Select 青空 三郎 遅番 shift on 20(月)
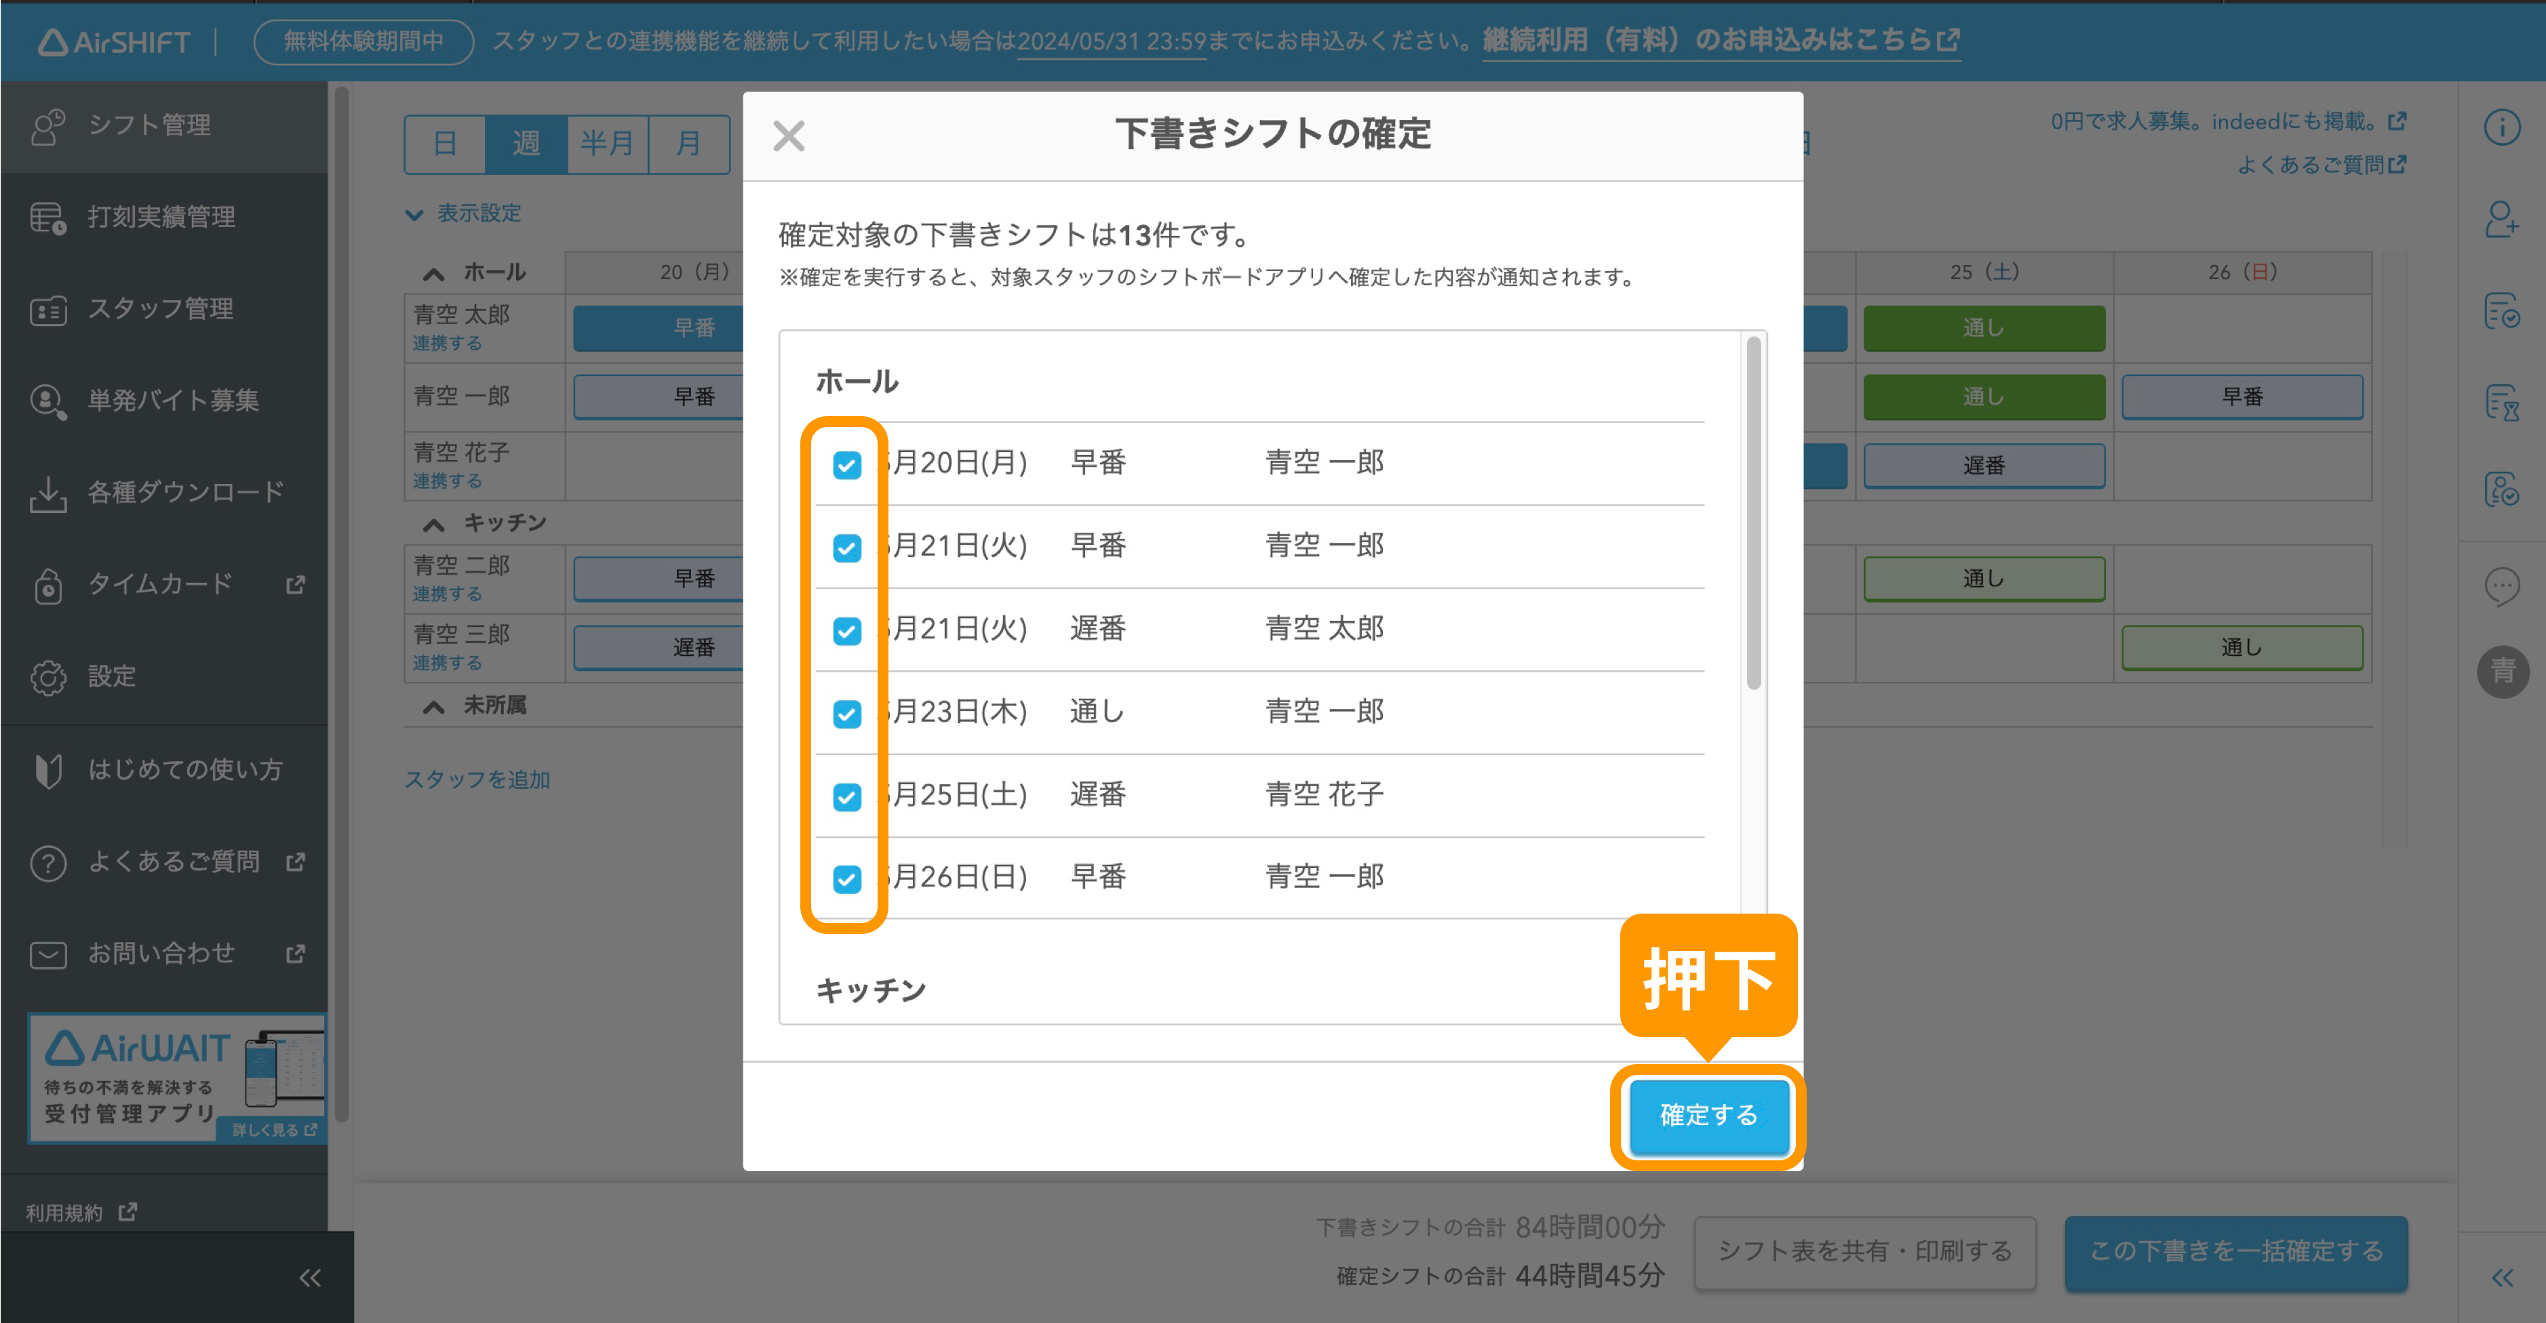The width and height of the screenshot is (2546, 1323). [659, 648]
